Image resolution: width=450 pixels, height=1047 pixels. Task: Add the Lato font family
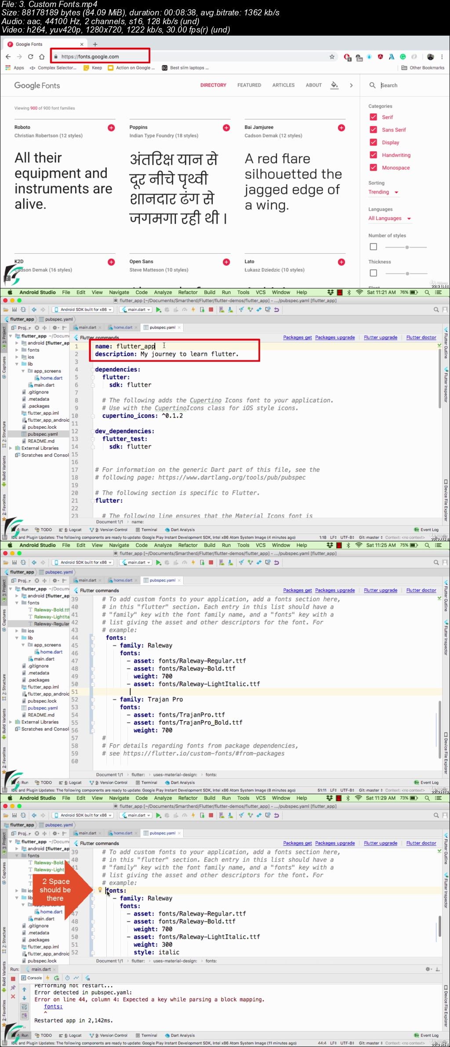[x=341, y=262]
